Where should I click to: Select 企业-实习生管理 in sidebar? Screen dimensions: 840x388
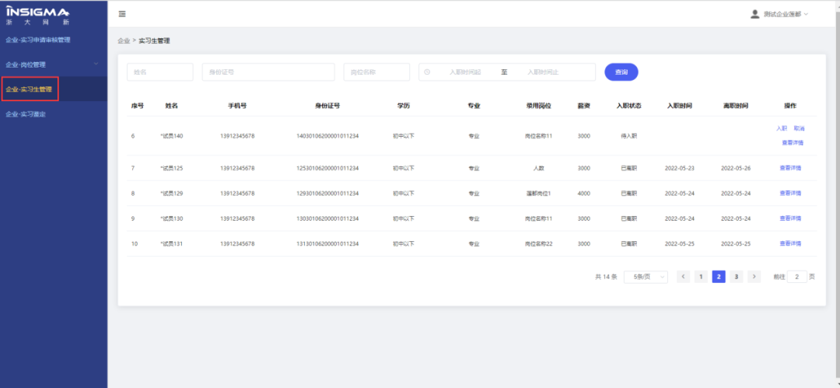coord(30,89)
